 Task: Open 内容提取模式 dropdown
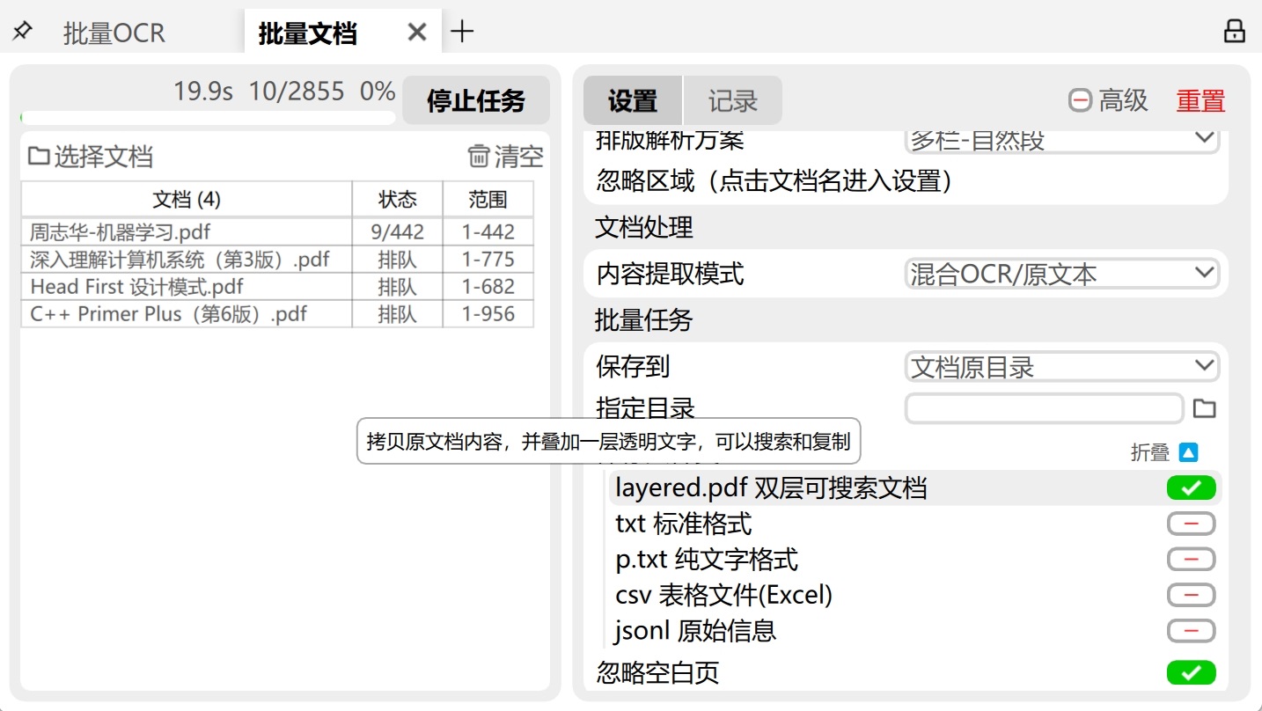coord(1061,274)
